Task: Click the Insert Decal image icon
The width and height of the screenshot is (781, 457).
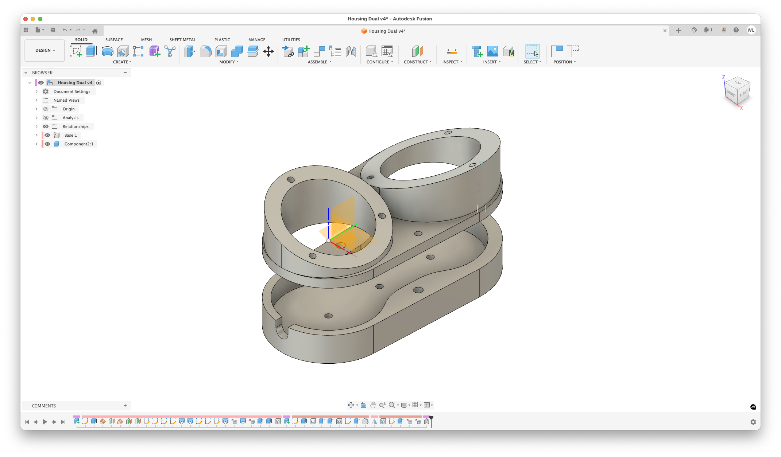Action: click(x=492, y=51)
